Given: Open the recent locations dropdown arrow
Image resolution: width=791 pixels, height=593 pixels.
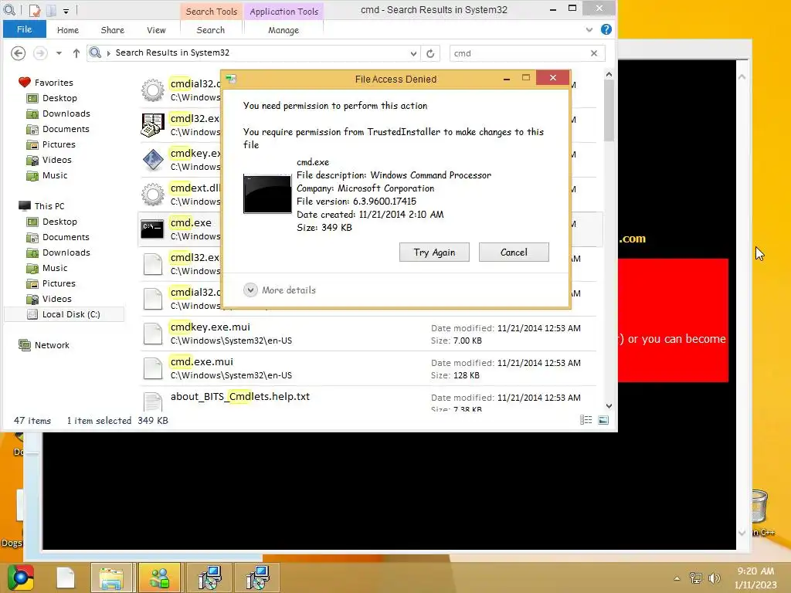Looking at the screenshot, I should click(59, 53).
